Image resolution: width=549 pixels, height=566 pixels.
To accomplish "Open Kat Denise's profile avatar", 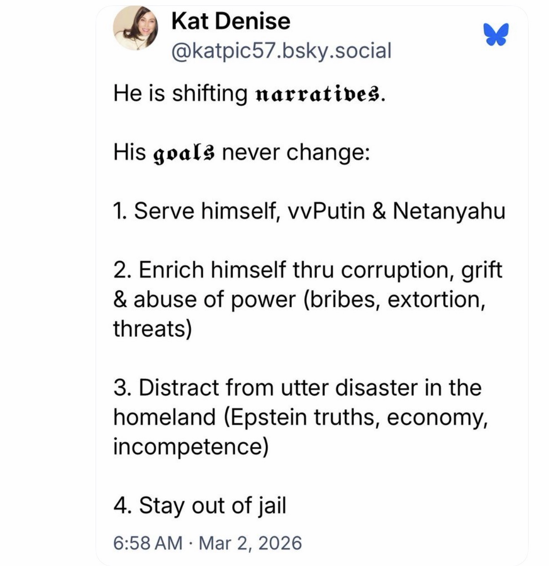I will tap(135, 28).
